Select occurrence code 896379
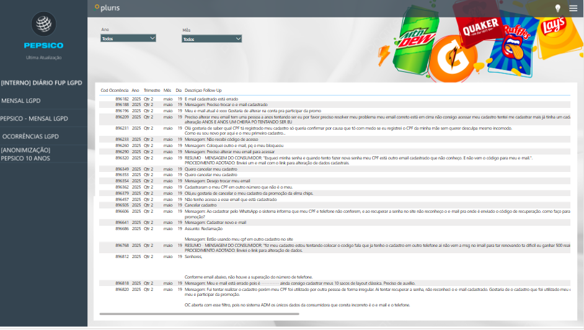 [x=122, y=194]
